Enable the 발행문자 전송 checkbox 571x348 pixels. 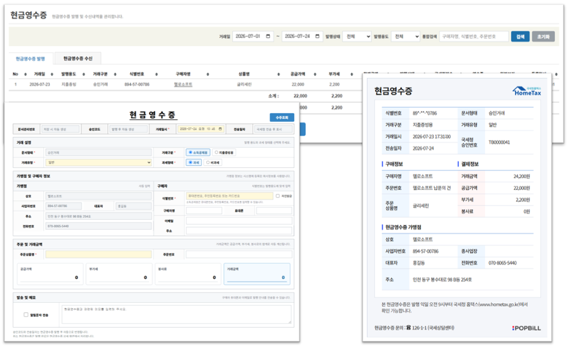tap(26, 315)
